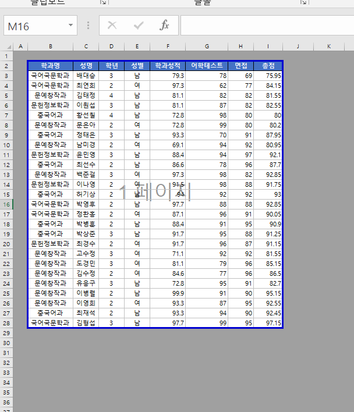Click the 총점 header cell
This screenshot has height=412, width=354.
[x=268, y=66]
